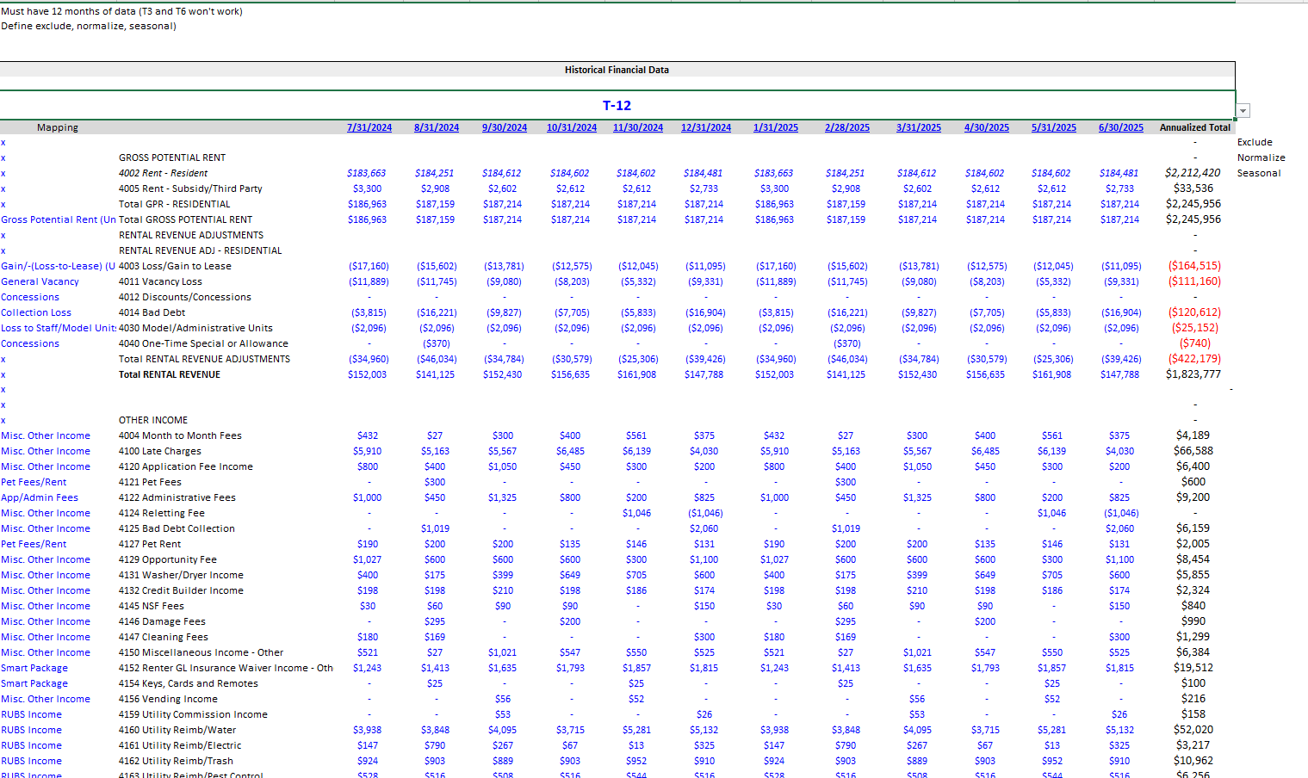1308x778 pixels.
Task: Select the 'Total RENTAL REVENUE ADJUSTMENTS' label
Action: 204,359
